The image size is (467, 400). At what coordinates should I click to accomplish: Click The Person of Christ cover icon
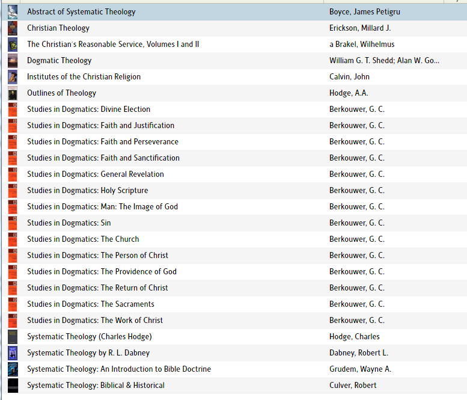[x=13, y=256]
